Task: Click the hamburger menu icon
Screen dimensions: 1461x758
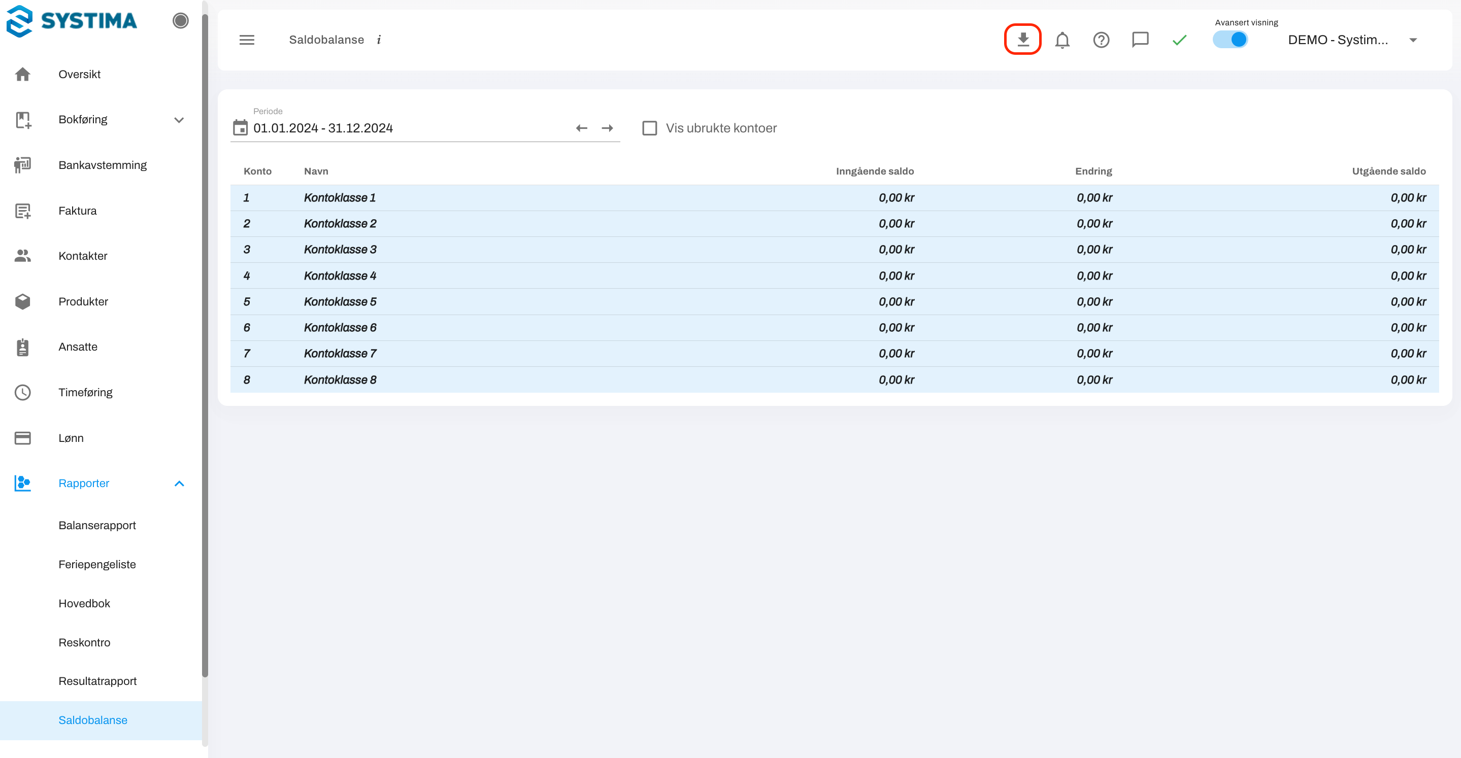Action: 247,40
